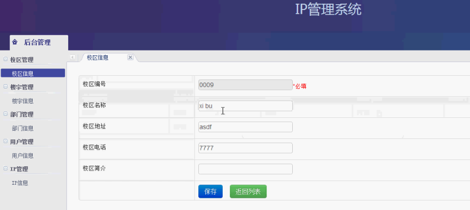Screen dimensions: 470x210
Task: Open 部门信息 in the sidebar
Action: point(23,128)
